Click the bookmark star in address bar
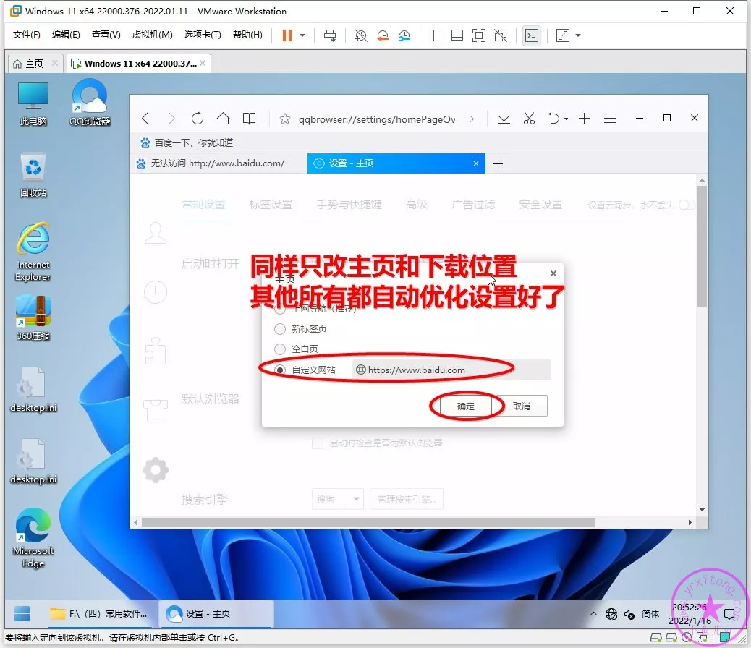Image resolution: width=751 pixels, height=648 pixels. 285,119
